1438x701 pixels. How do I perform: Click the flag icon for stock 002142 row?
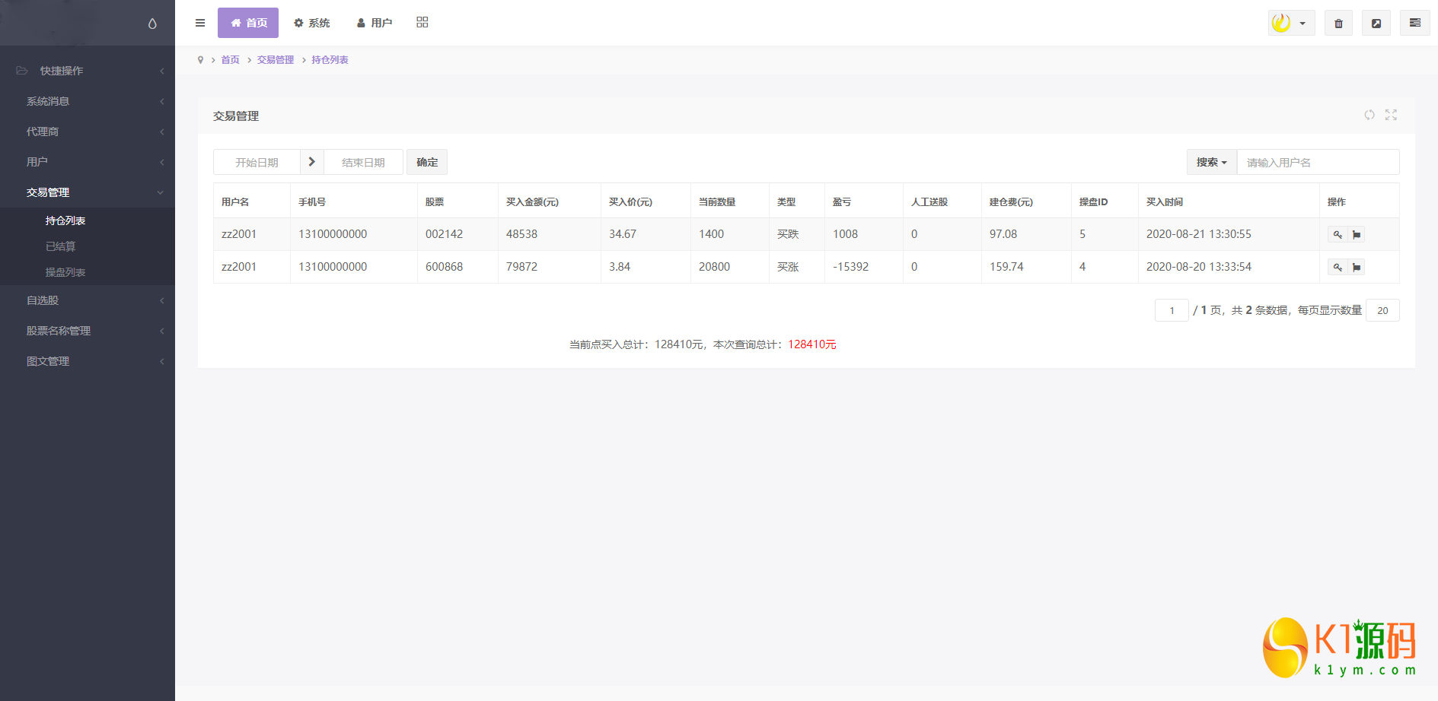[1357, 235]
